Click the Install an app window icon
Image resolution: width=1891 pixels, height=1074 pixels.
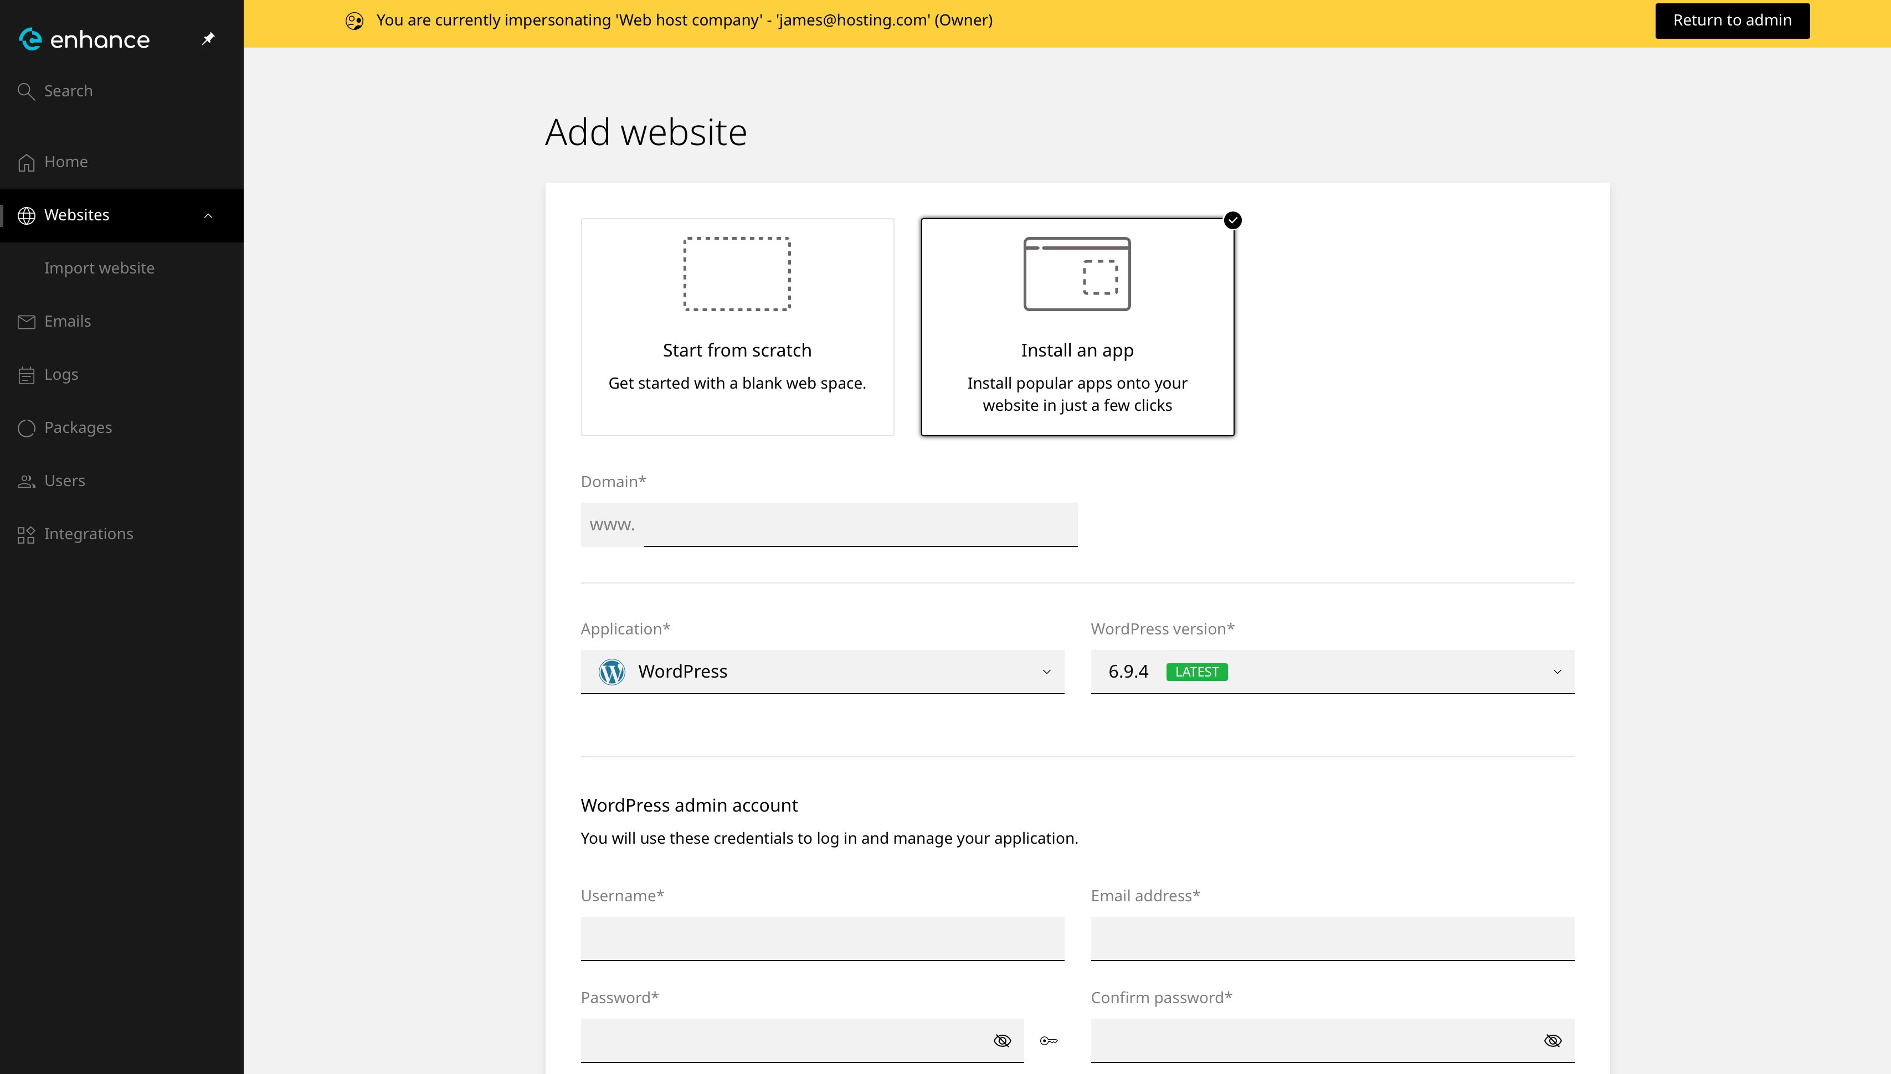[1076, 273]
